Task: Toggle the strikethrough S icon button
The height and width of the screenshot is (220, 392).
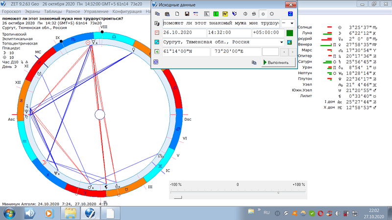Action: [253, 14]
